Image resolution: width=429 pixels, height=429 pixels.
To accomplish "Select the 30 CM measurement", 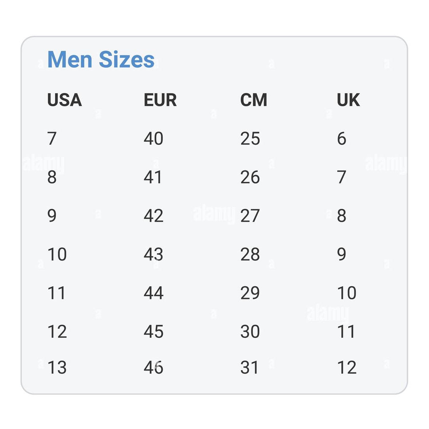I will (250, 332).
